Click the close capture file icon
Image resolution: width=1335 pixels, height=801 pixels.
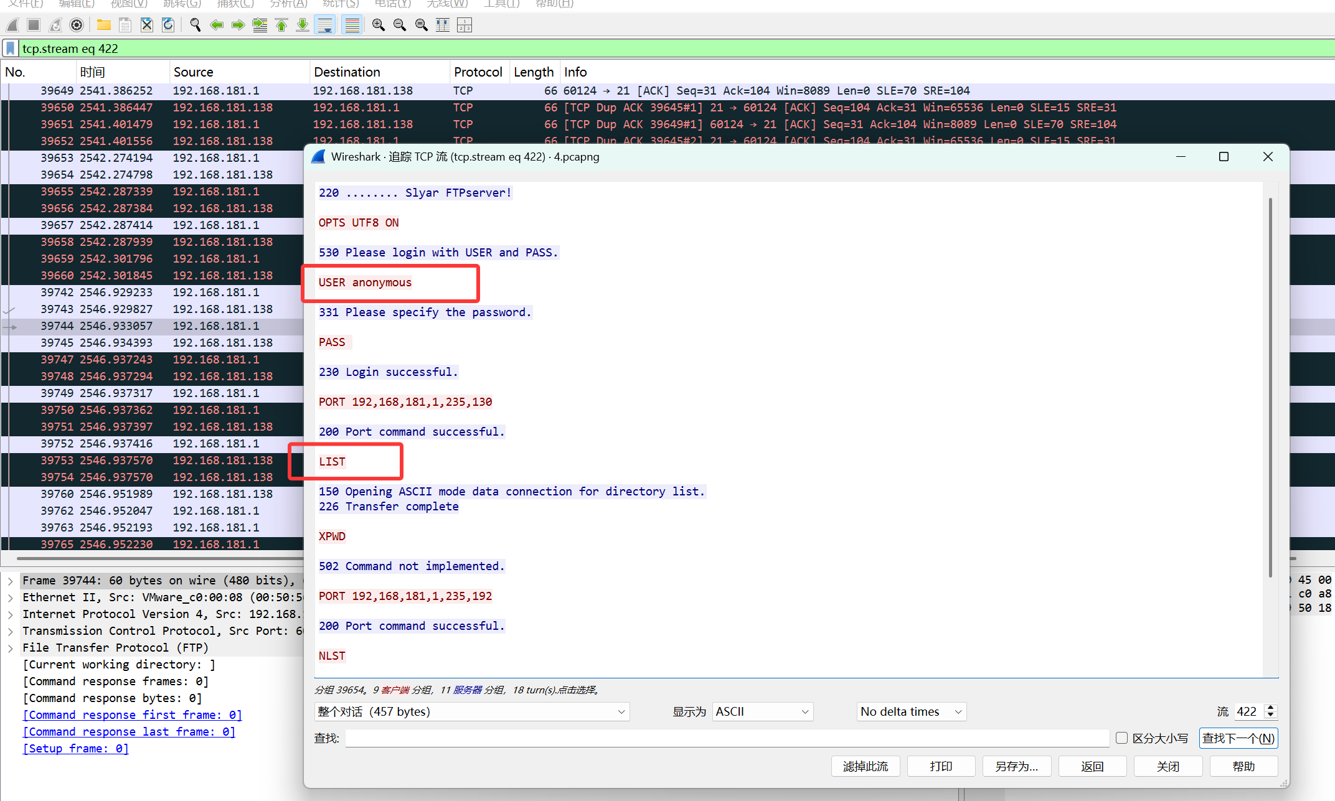146,25
